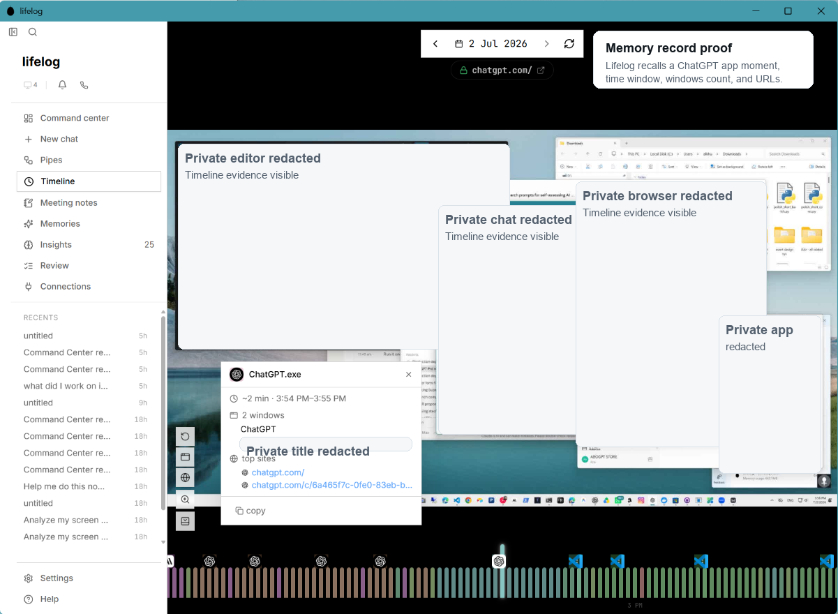
Task: Start a New chat
Action: (89, 139)
